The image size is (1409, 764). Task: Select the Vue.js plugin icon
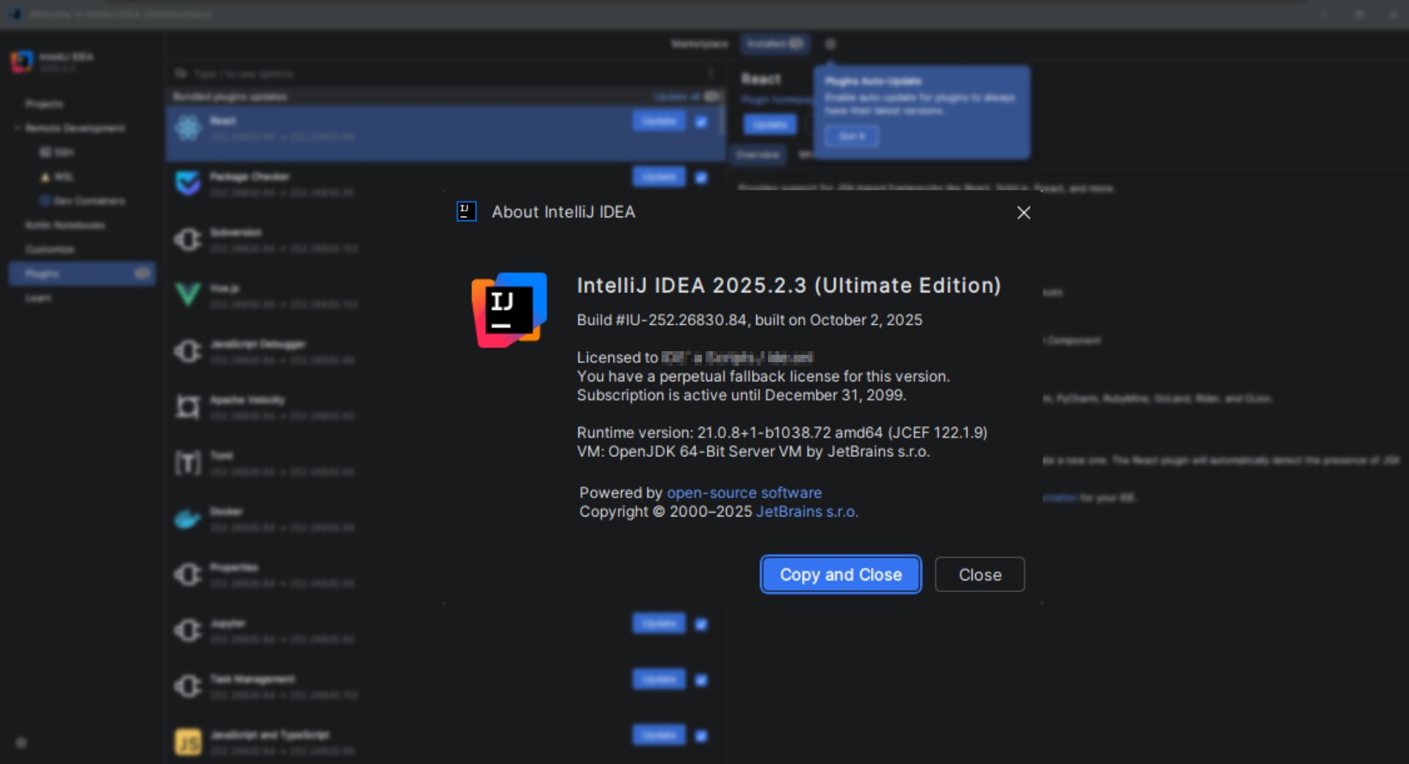click(x=188, y=295)
